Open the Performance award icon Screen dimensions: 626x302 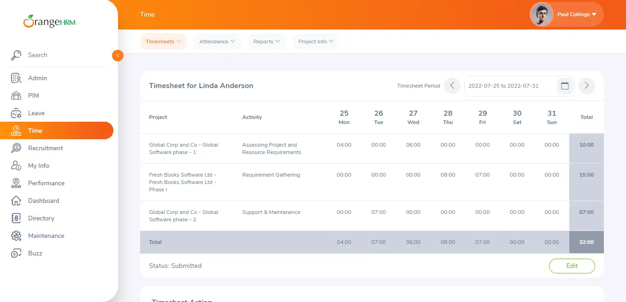coord(16,184)
